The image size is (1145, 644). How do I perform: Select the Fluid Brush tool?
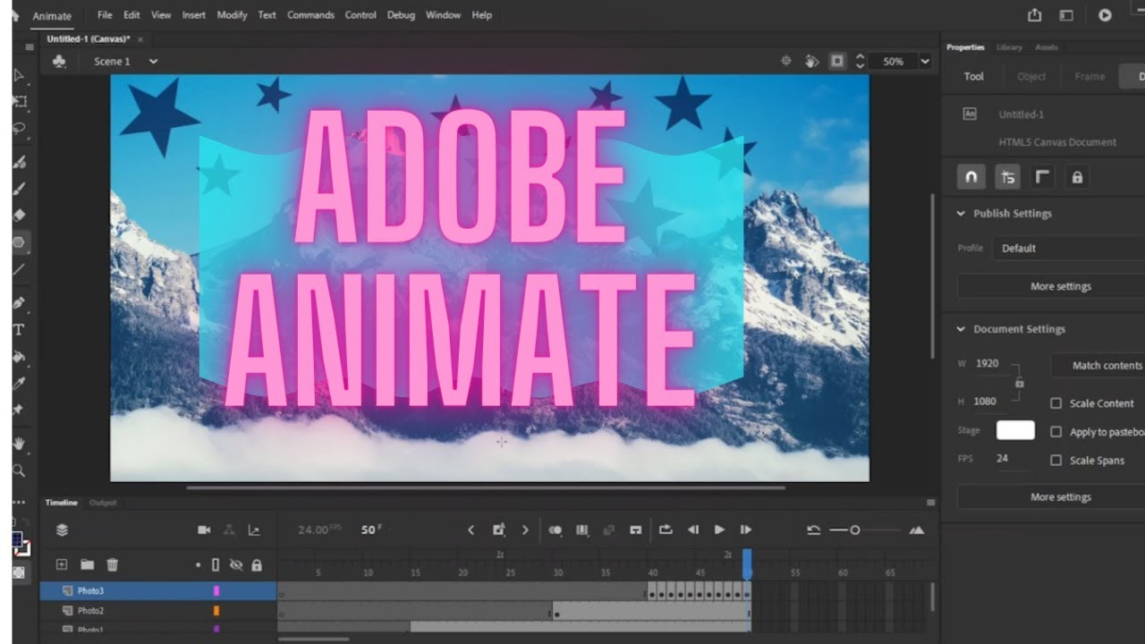(x=19, y=163)
